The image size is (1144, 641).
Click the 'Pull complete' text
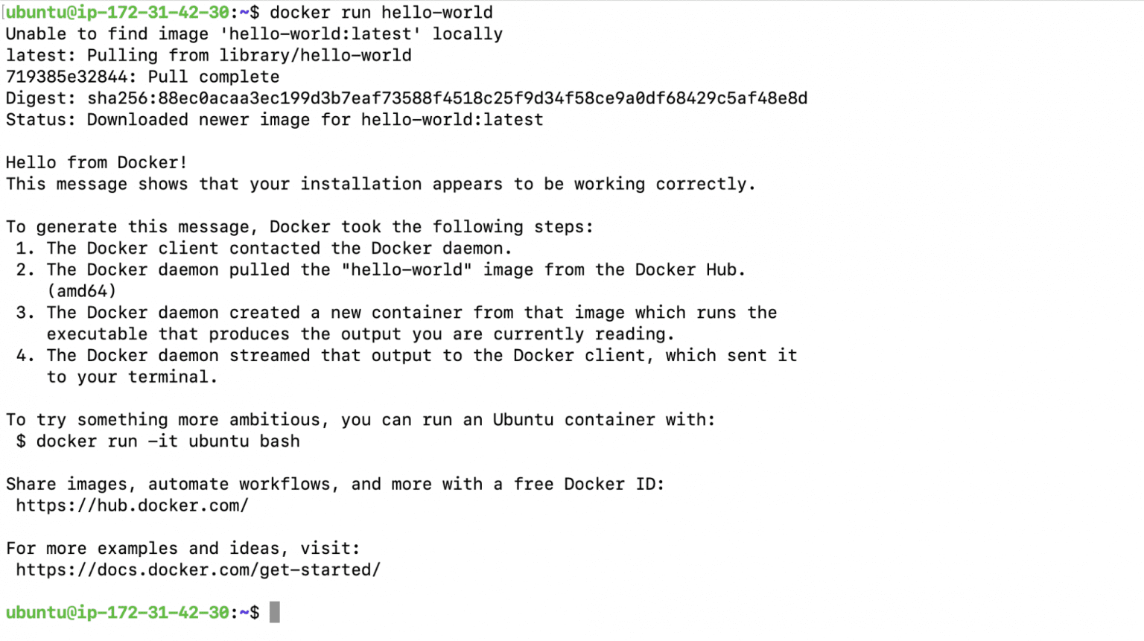pyautogui.click(x=213, y=77)
